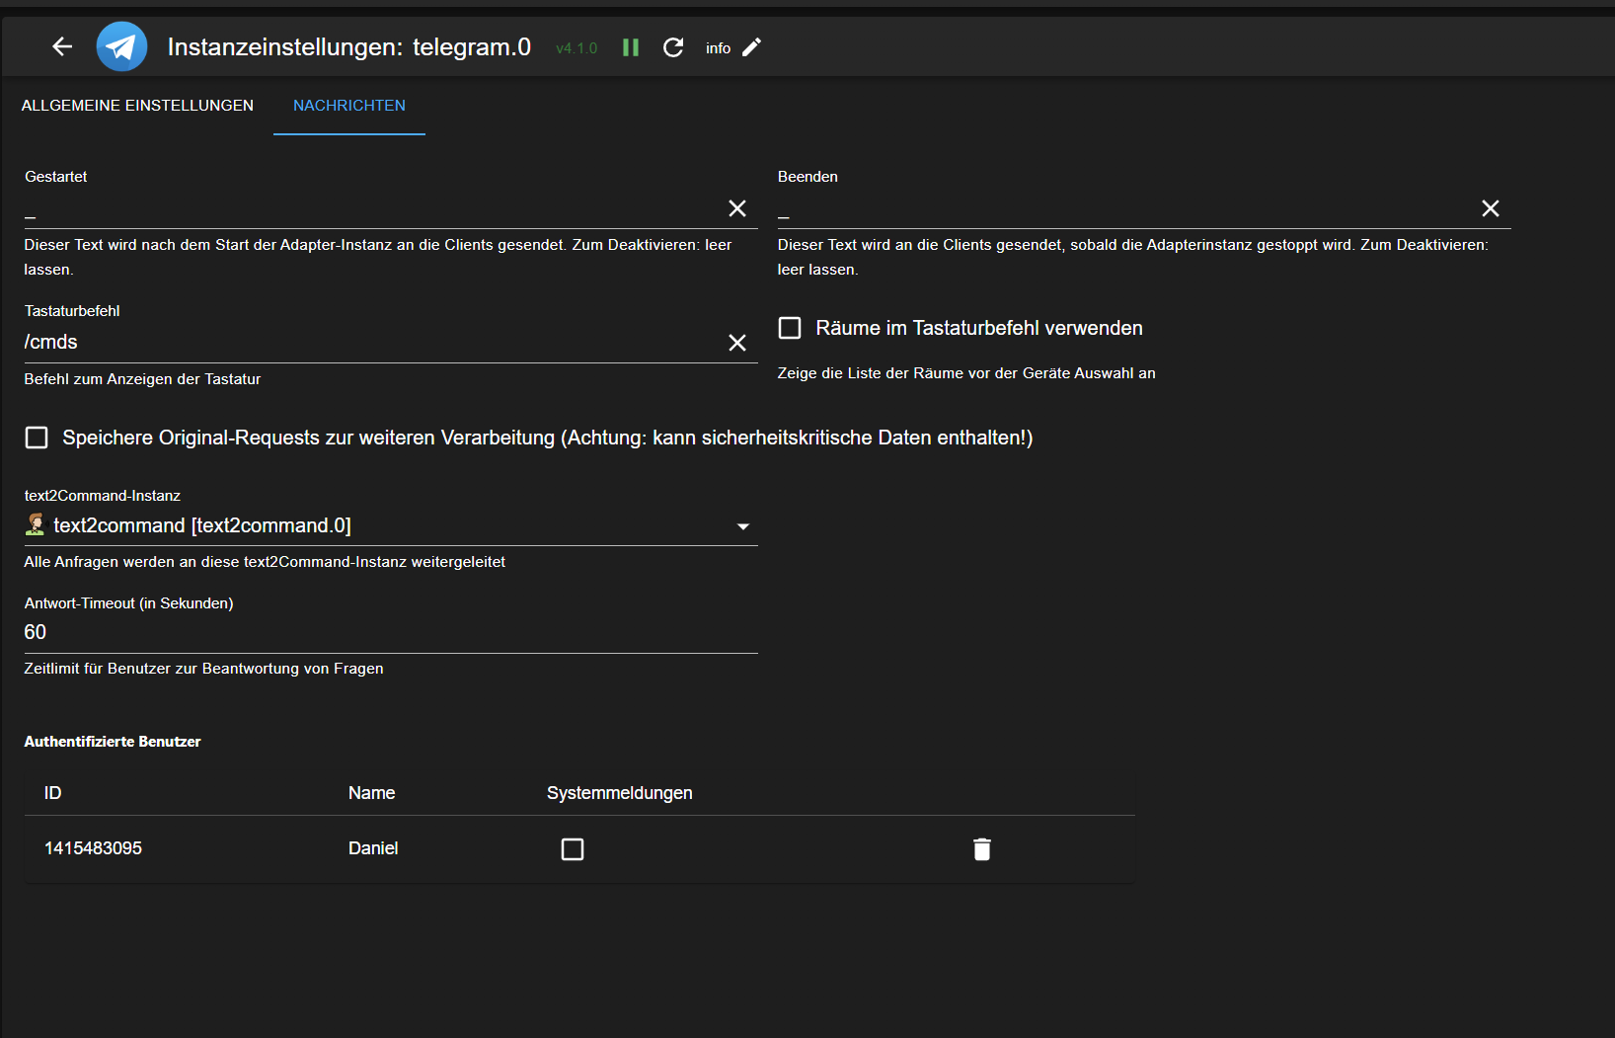Click the text2command instance icon
The image size is (1615, 1038).
pos(36,524)
